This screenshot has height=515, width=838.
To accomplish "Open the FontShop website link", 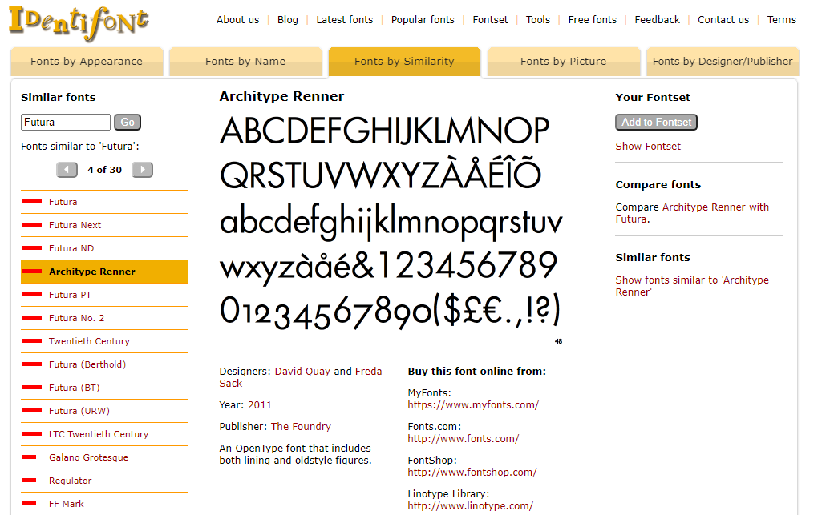I will click(472, 473).
